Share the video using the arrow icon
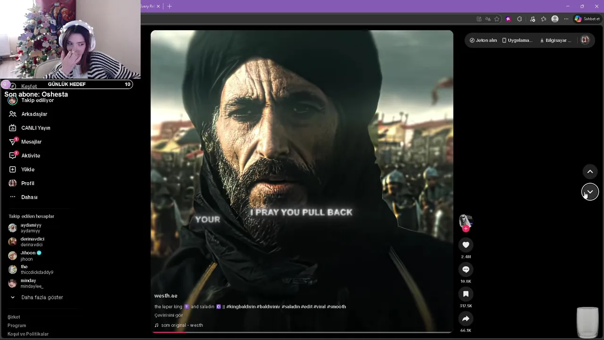The height and width of the screenshot is (340, 604). click(x=466, y=318)
